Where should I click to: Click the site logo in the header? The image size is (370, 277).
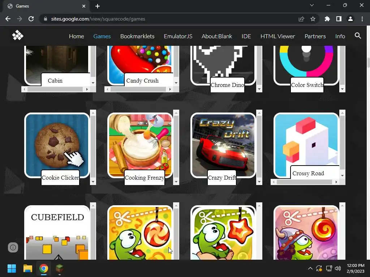(18, 35)
